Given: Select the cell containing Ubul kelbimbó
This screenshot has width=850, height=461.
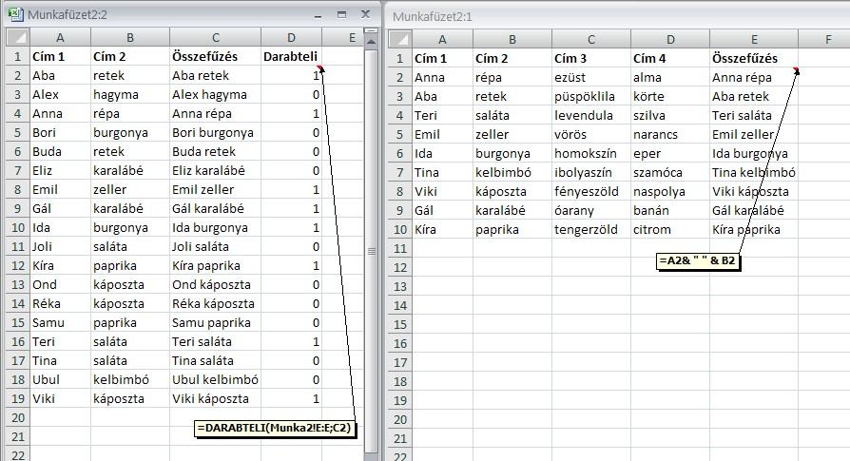Looking at the screenshot, I should (215, 380).
